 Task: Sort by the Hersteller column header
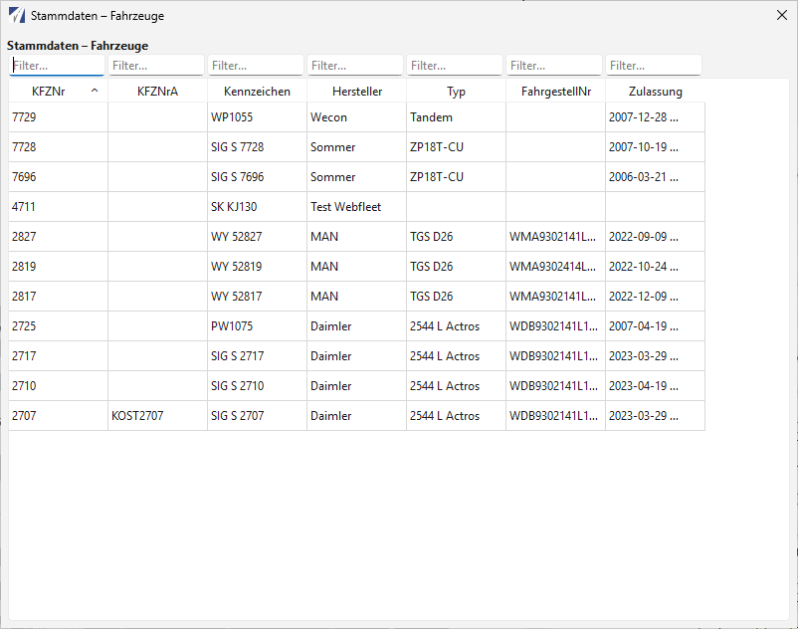tap(357, 92)
